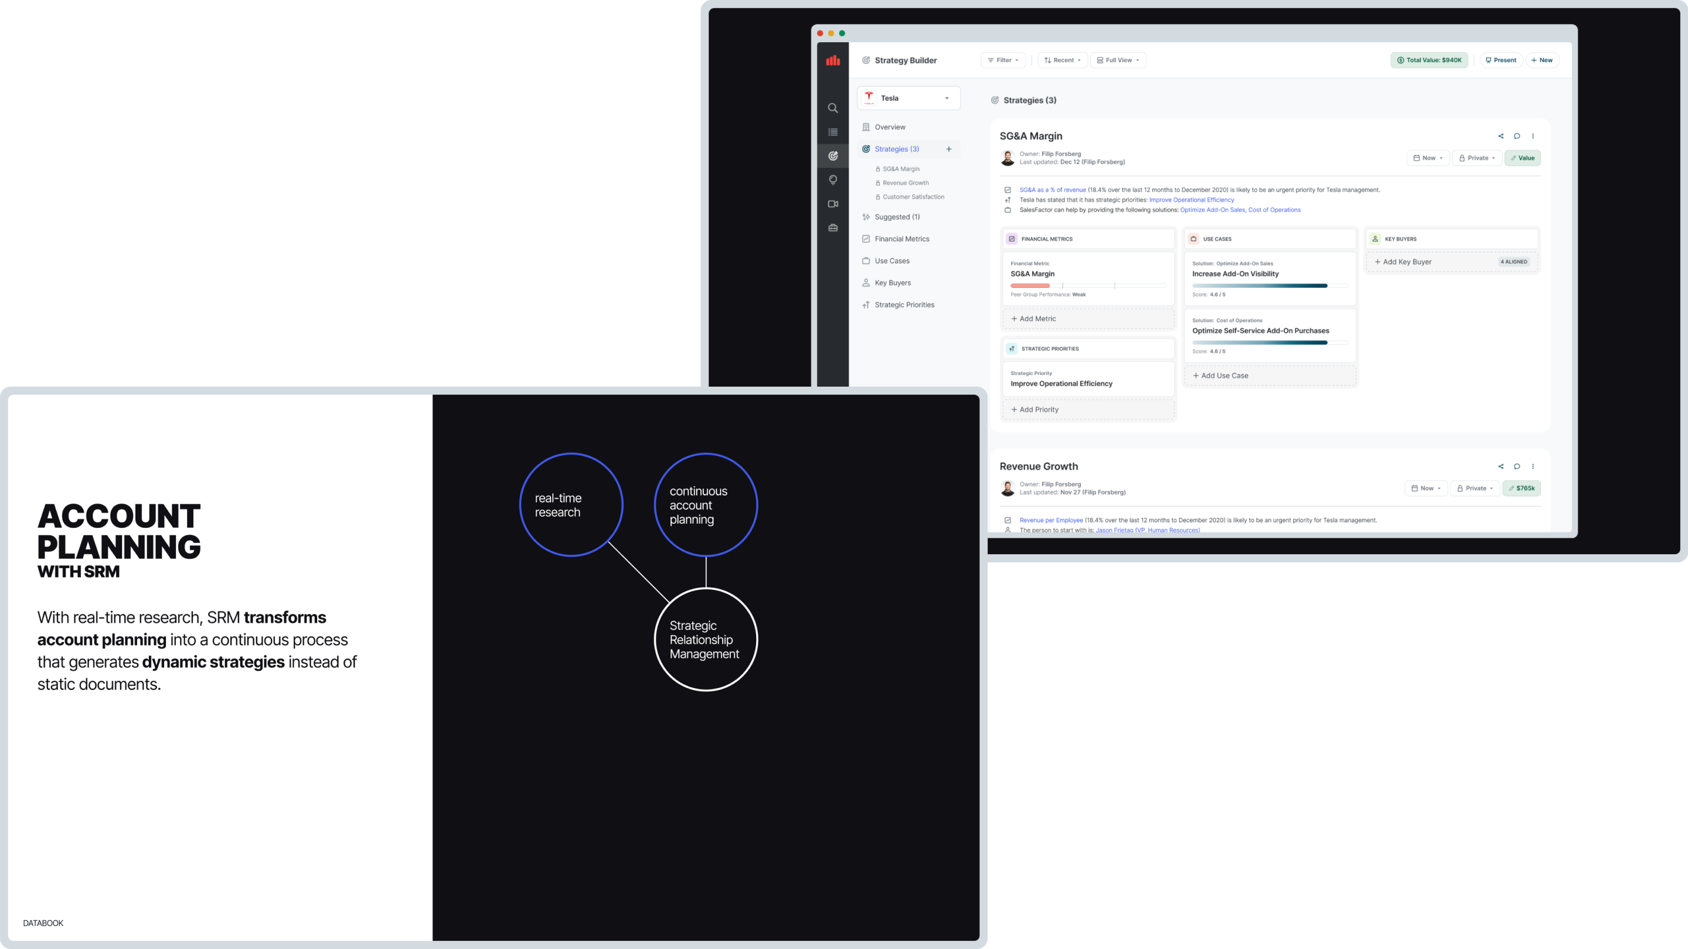This screenshot has width=1688, height=949.
Task: Click Optimize Self-Service Add-On Purchases score bar
Action: tap(1270, 343)
